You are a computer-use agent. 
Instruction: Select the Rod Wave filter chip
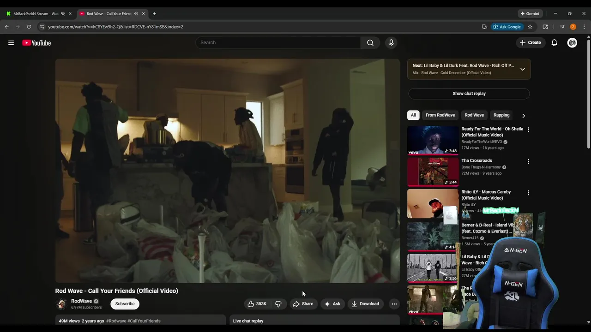pos(474,115)
